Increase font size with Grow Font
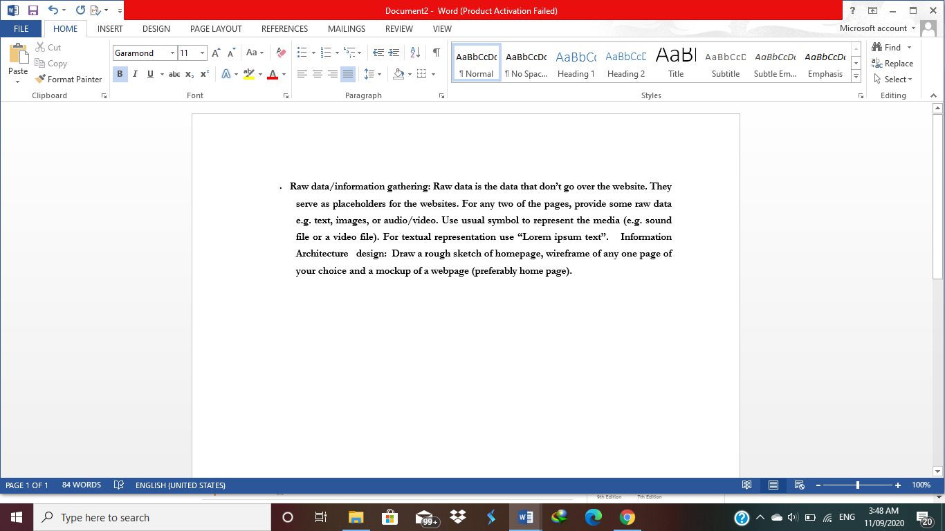 point(216,53)
